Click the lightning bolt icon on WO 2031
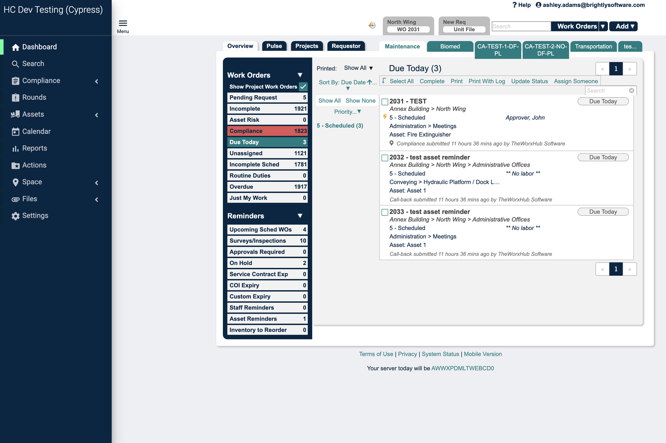This screenshot has height=443, width=666. pos(385,116)
